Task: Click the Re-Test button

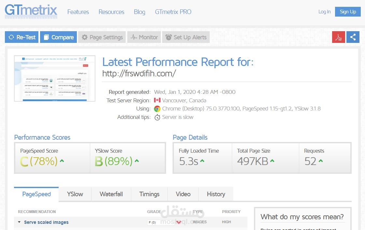Action: point(22,37)
